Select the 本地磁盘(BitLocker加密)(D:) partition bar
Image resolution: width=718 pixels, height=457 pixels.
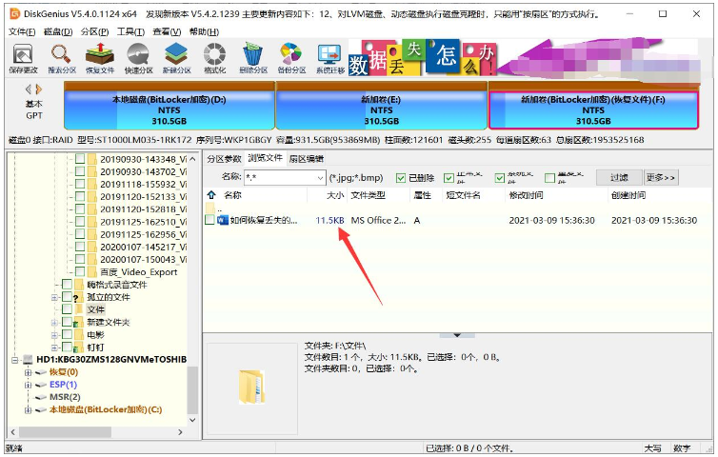(169, 106)
